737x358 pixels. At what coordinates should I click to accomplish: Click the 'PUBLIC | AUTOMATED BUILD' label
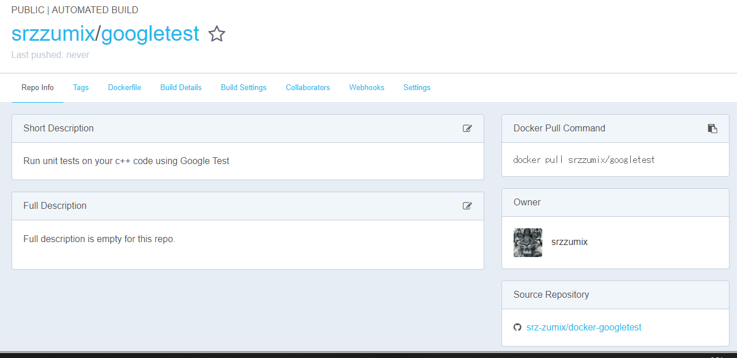click(x=75, y=10)
